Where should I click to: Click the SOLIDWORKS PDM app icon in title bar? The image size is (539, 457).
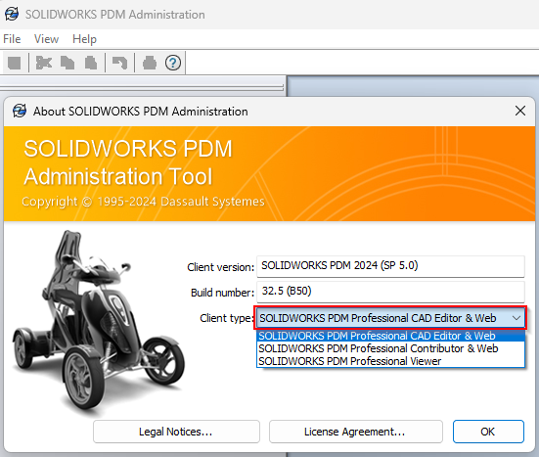point(12,14)
